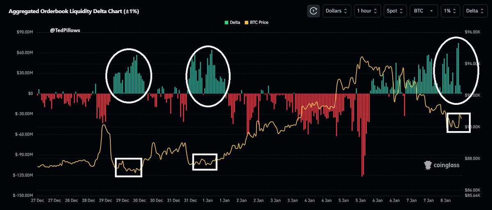Open the 1 hour interval dropdown

click(367, 11)
